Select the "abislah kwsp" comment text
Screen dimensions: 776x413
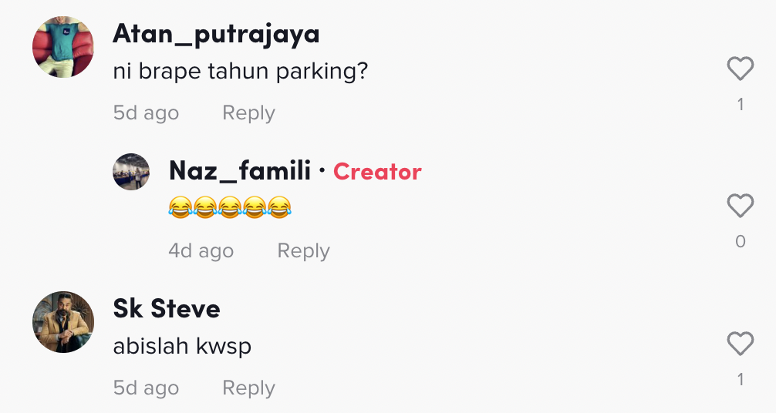point(182,347)
